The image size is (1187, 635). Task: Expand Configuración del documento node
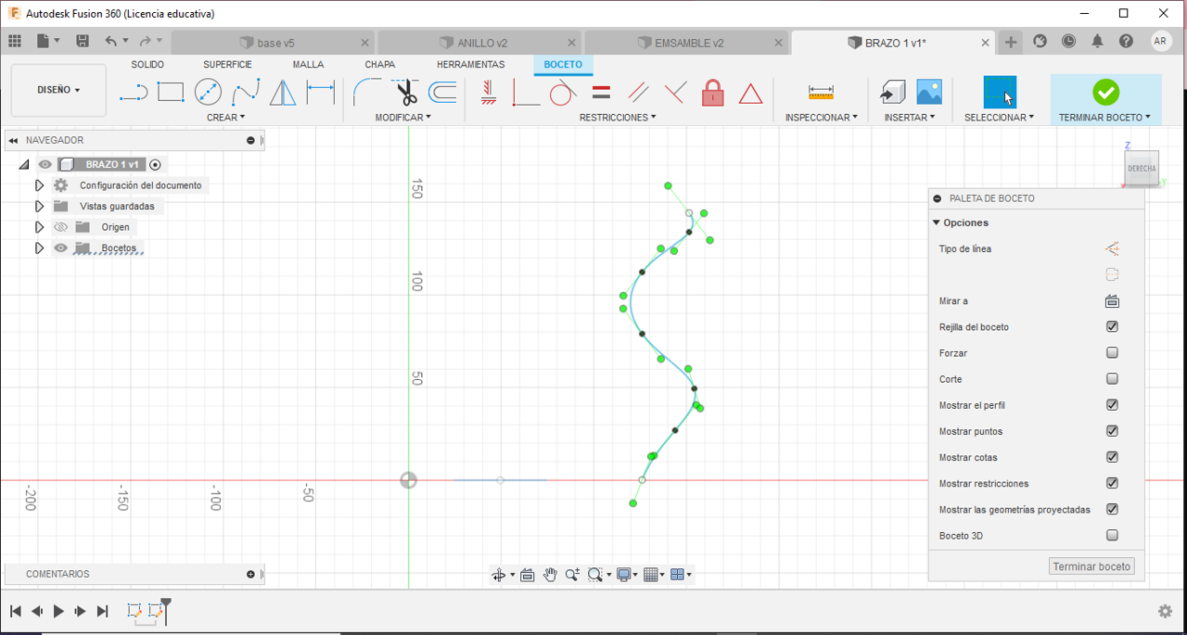click(x=39, y=185)
